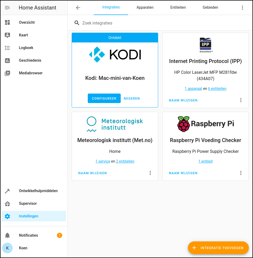
Task: Configure the discovered Kodi integration
Action: [104, 98]
